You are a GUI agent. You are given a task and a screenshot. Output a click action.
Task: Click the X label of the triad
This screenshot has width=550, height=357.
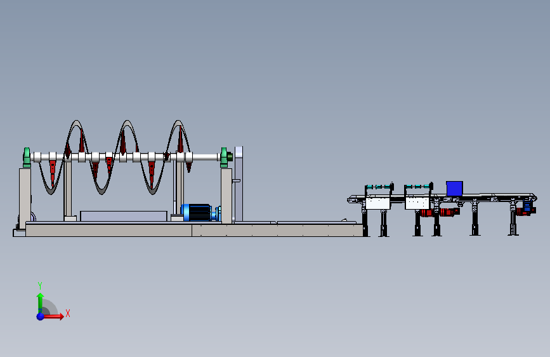coord(68,313)
